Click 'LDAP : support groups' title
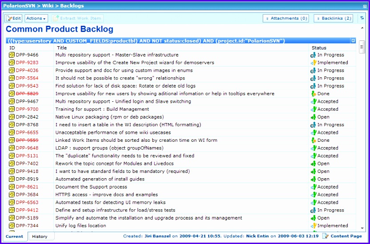This screenshot has width=370, height=244. [x=110, y=148]
